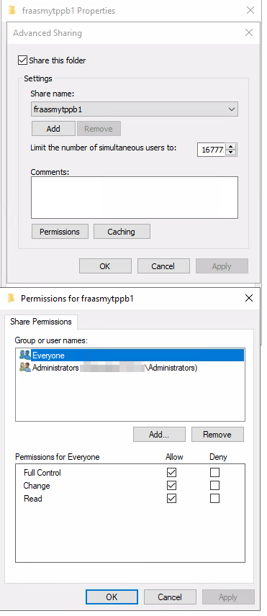Open the Permissions button in Advanced Sharing
Image resolution: width=267 pixels, height=616 pixels.
coord(60,232)
